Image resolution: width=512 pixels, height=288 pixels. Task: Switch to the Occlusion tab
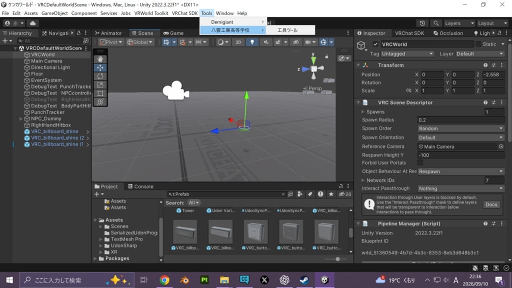coord(447,33)
